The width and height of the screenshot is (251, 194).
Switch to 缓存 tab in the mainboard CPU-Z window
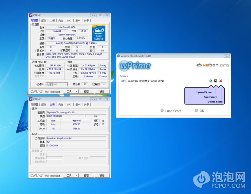click(x=43, y=105)
